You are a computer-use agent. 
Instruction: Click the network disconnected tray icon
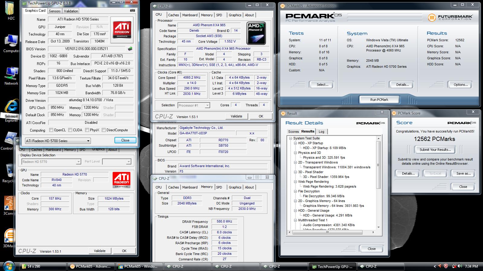tap(454, 266)
